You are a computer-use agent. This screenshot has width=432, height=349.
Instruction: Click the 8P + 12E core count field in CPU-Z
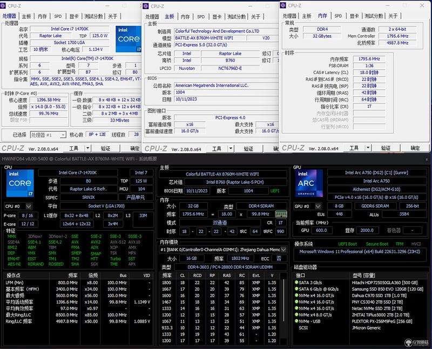click(97, 135)
